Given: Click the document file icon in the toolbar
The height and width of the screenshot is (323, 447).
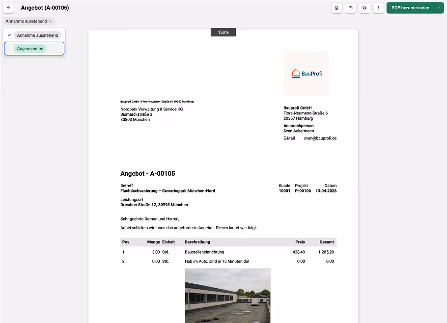Looking at the screenshot, I should pyautogui.click(x=336, y=8).
